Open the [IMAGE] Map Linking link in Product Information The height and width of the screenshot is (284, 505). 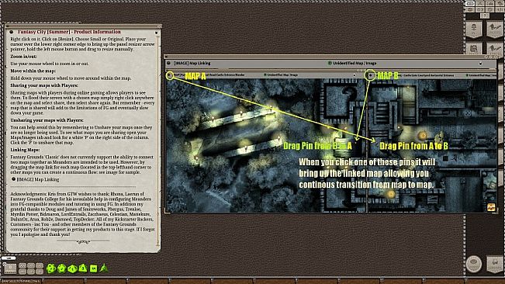coord(38,179)
